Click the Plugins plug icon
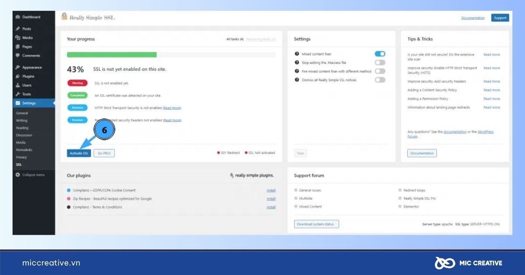Viewport: 525px width, 275px height. pos(18,76)
